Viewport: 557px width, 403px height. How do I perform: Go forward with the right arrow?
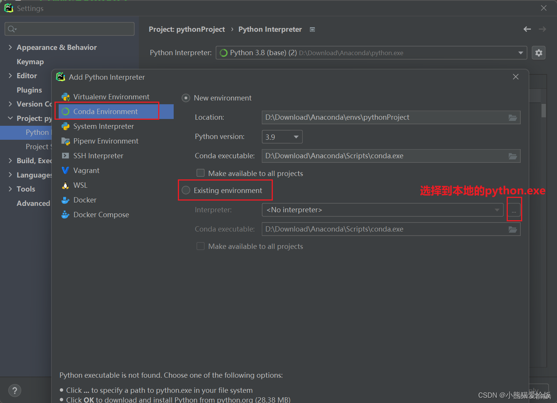pos(542,29)
